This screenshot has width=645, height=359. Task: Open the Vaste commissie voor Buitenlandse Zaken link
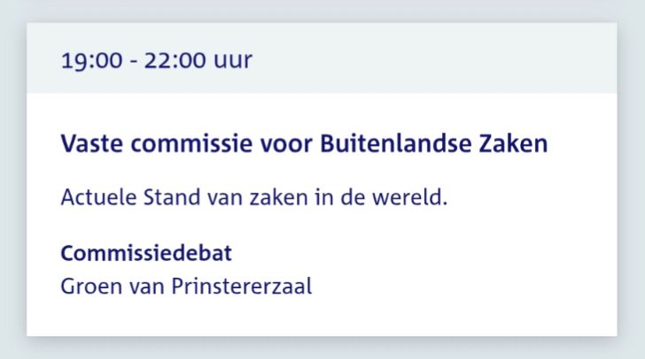point(304,144)
